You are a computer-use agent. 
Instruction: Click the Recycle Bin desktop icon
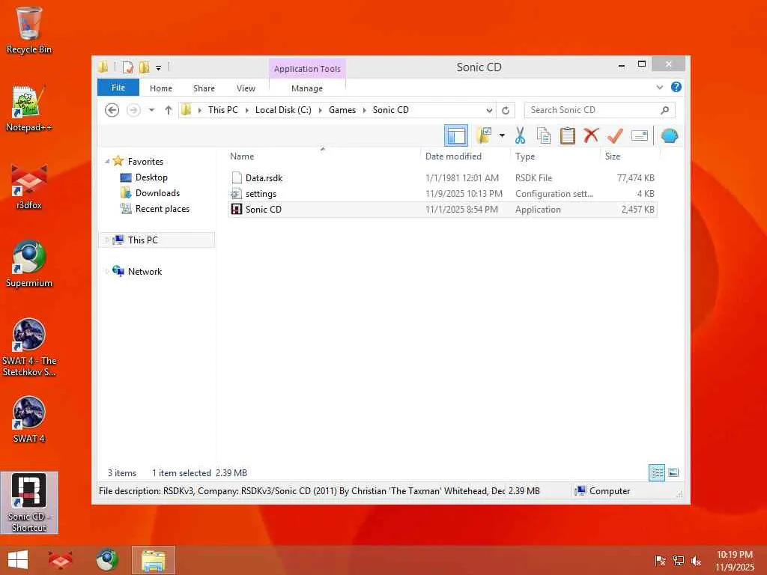pos(29,30)
